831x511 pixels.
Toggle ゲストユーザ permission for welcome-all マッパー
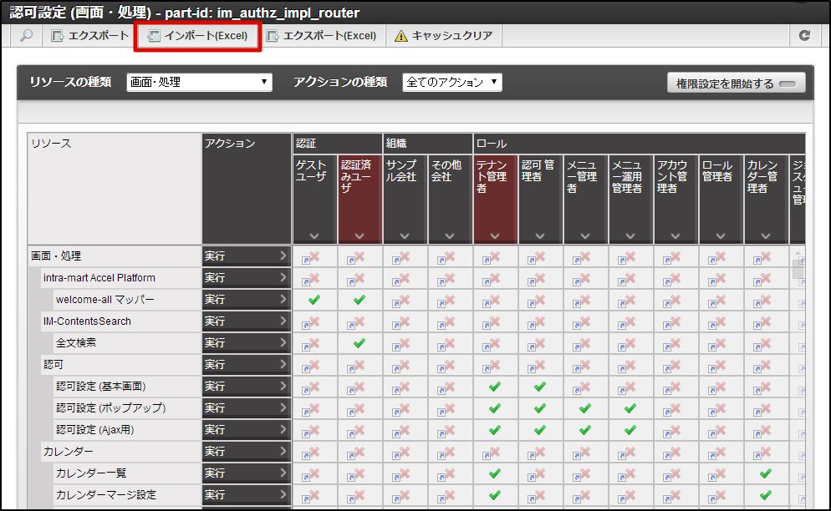click(314, 299)
